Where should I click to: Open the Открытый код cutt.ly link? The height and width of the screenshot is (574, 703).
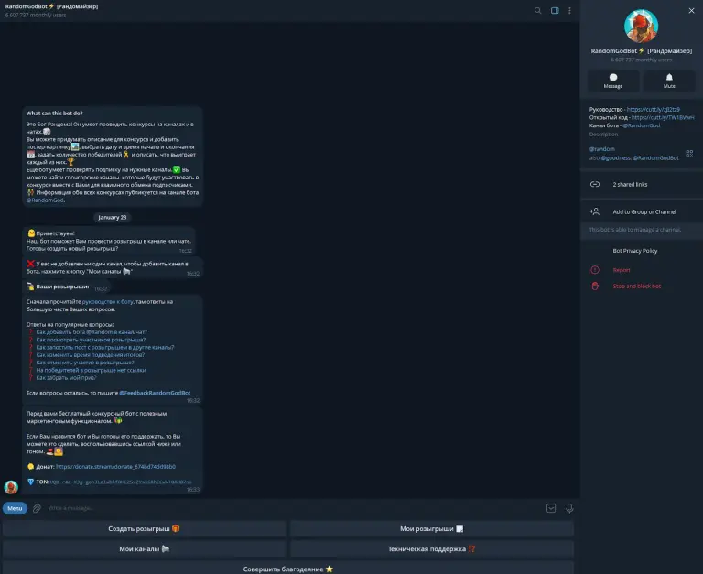pos(663,117)
